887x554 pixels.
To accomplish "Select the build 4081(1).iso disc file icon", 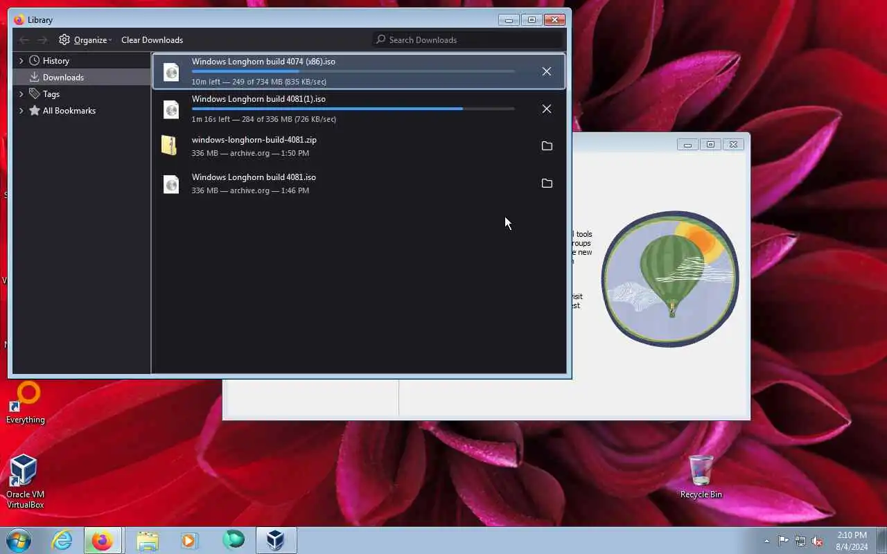I will pyautogui.click(x=170, y=109).
